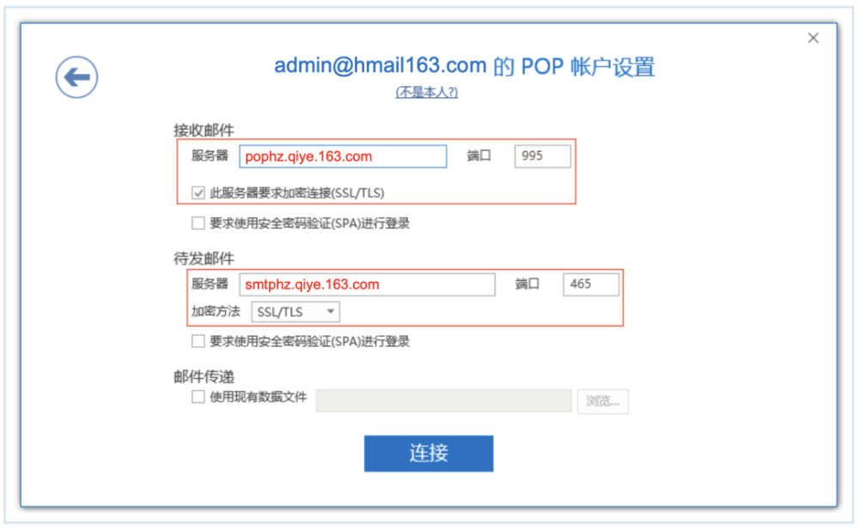This screenshot has height=531, width=859.
Task: Go back using the circled left arrow
Action: pos(76,77)
